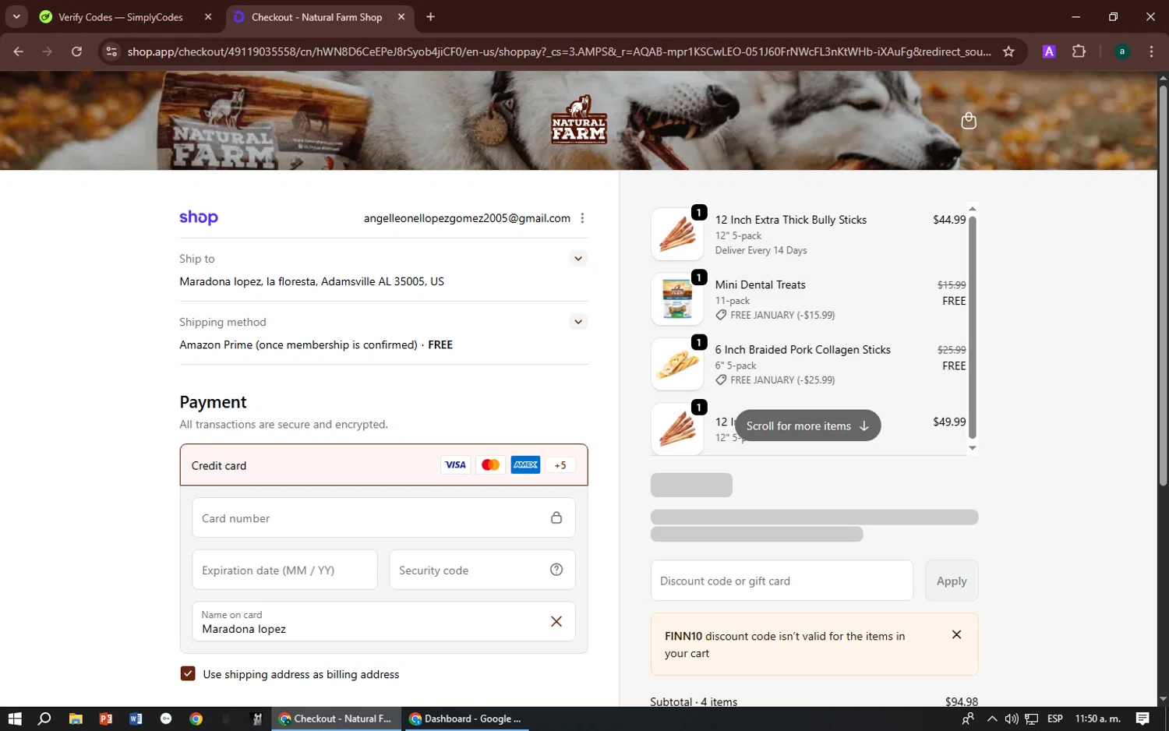The image size is (1169, 731).
Task: Open the shopping bag cart icon
Action: 969,121
